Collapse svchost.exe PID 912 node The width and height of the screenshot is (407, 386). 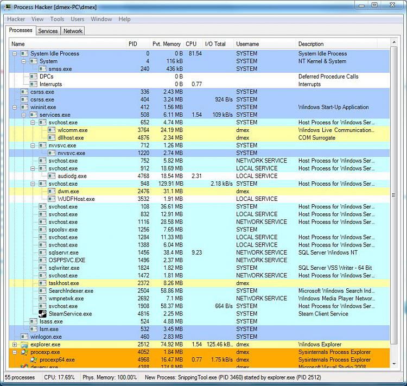coord(33,168)
